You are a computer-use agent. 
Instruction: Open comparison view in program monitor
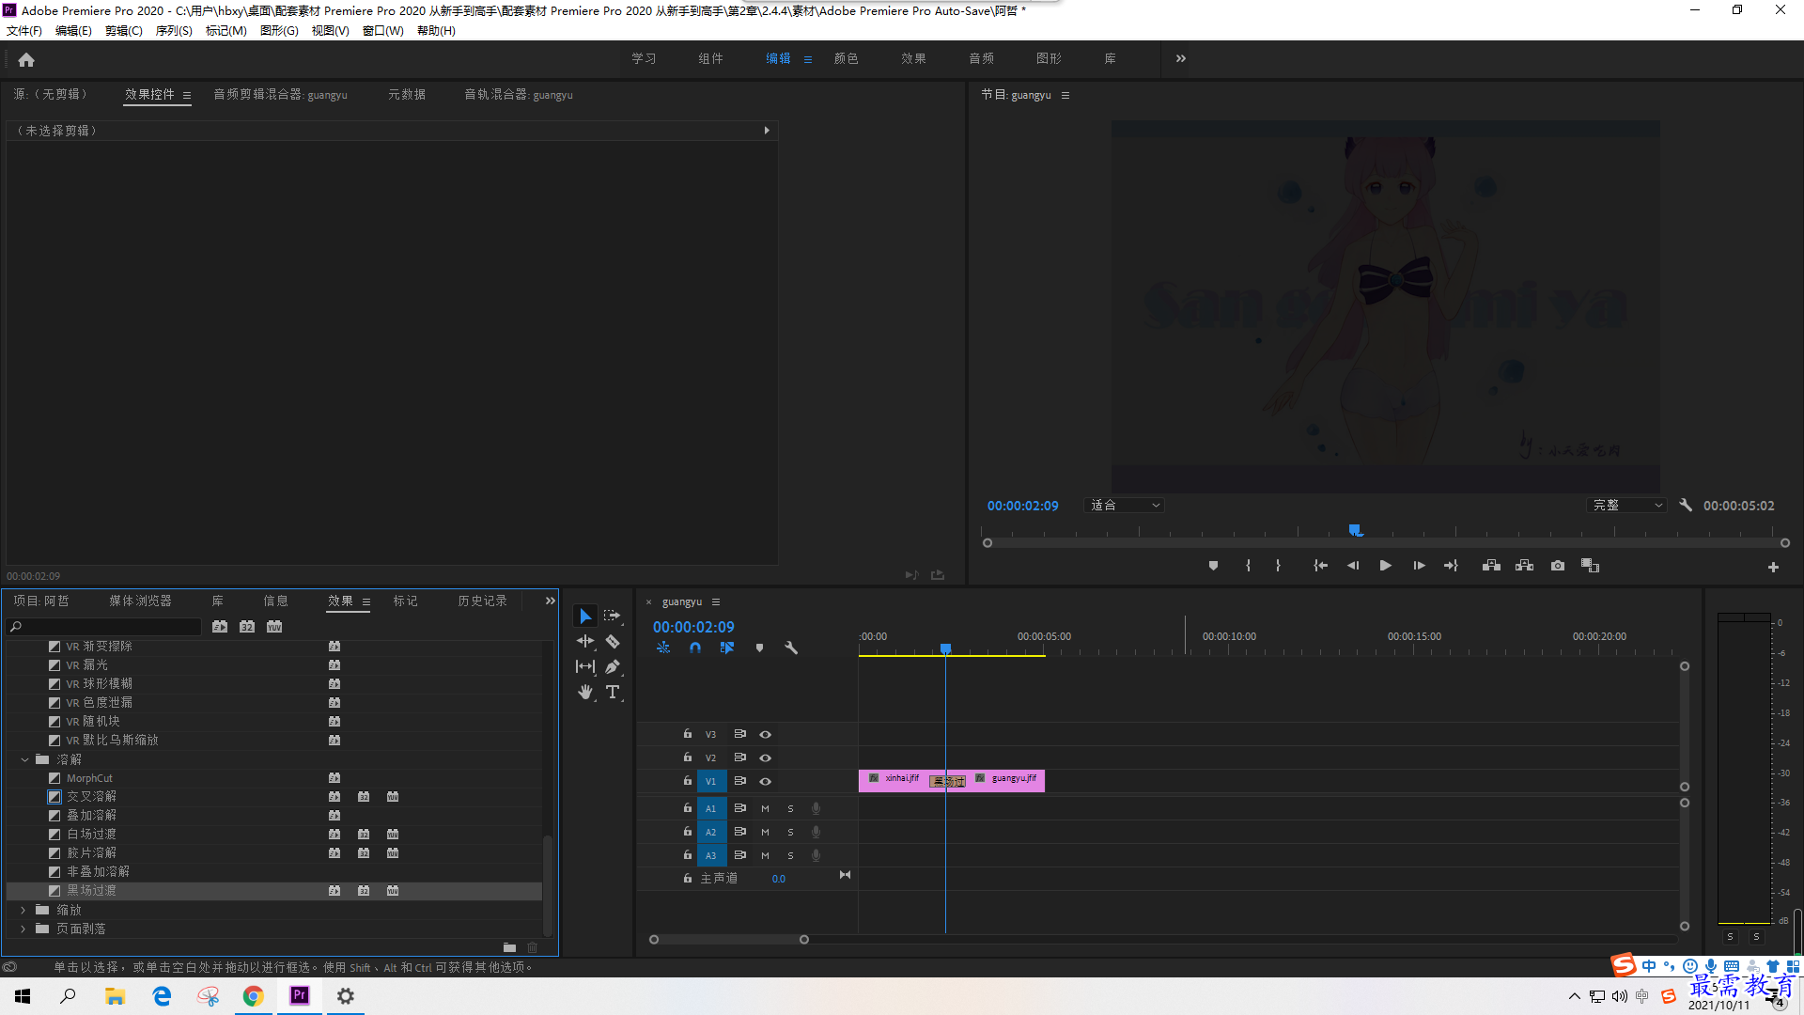(x=1590, y=566)
